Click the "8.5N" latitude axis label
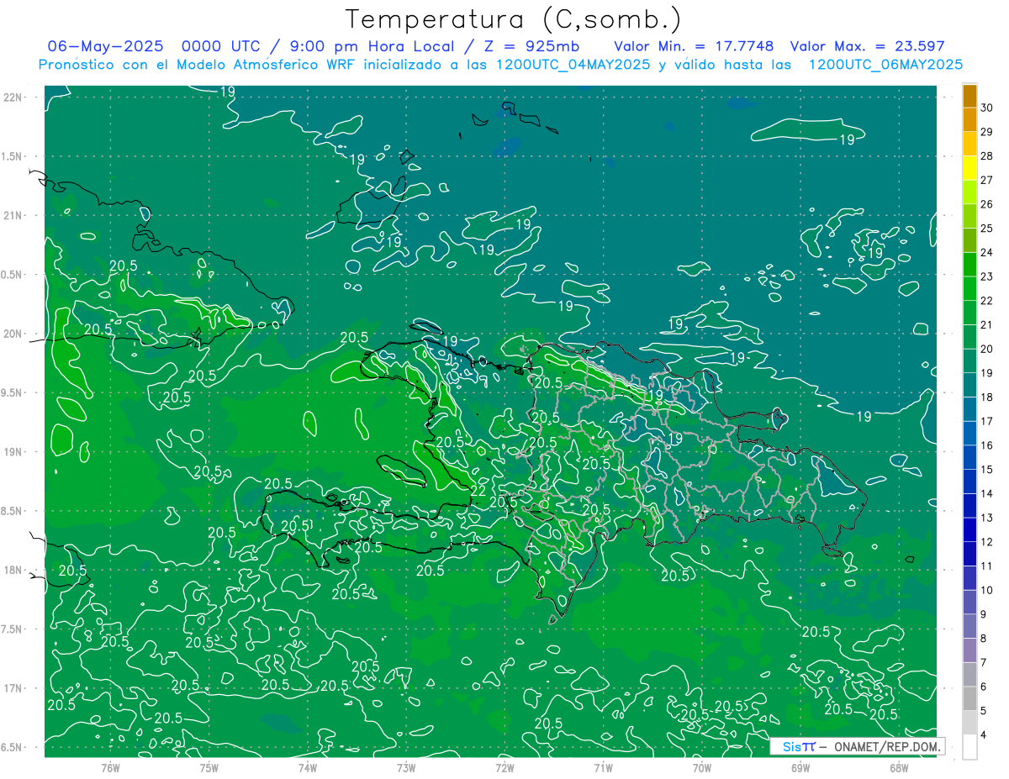This screenshot has height=779, width=1009. point(13,511)
